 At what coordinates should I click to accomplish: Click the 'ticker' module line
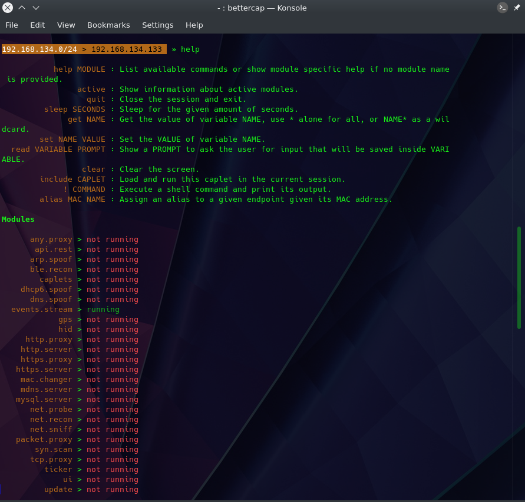click(x=91, y=470)
